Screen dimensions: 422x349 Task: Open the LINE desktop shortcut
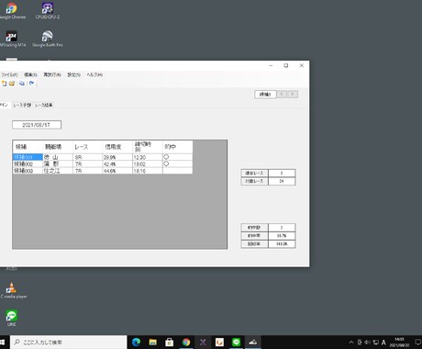click(12, 318)
